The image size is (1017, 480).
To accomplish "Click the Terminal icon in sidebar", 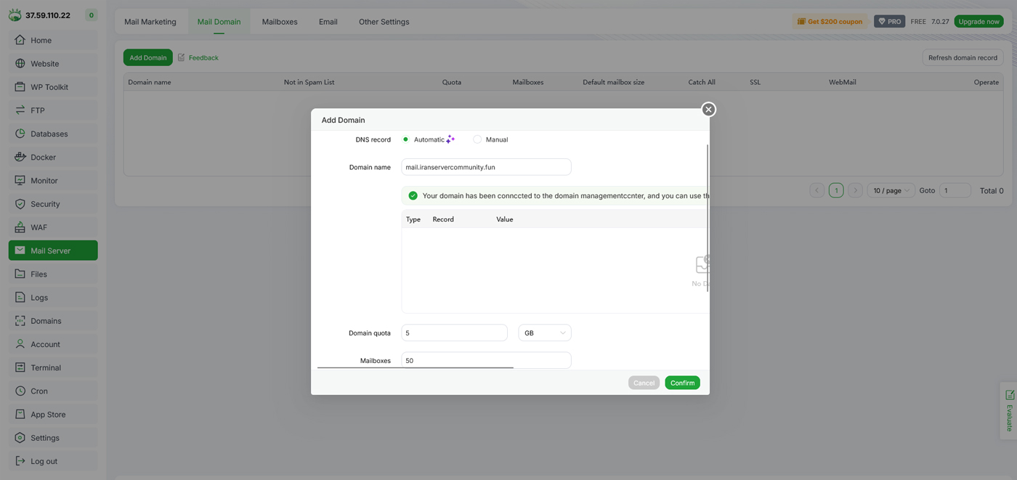I will click(20, 367).
